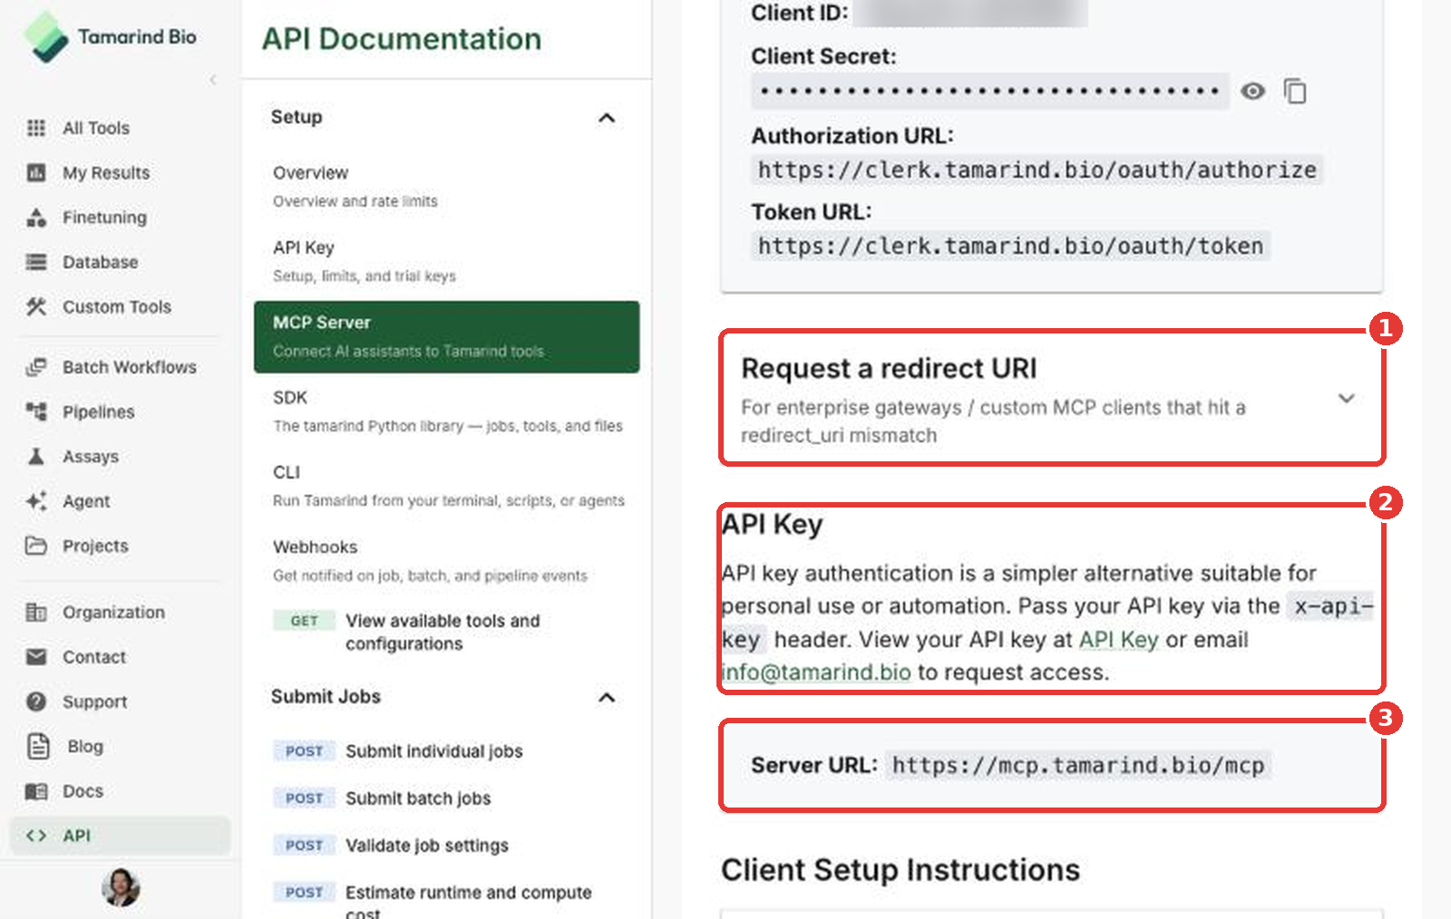This screenshot has width=1451, height=919.
Task: Collapse the Setup section chevron
Action: tap(607, 118)
